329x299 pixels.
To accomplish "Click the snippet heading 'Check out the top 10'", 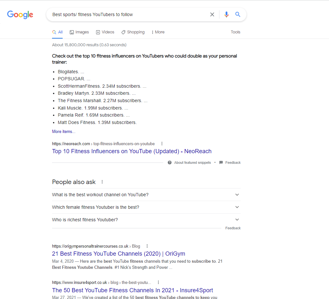I will pyautogui.click(x=144, y=59).
